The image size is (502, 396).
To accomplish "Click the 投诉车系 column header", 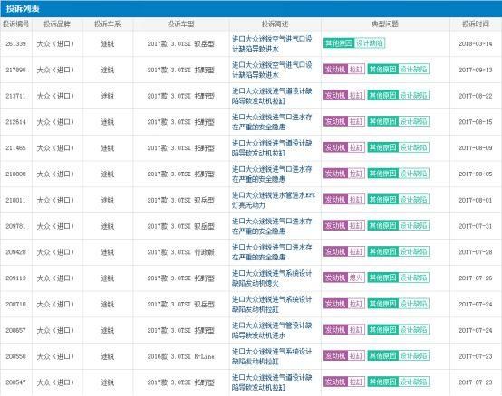I will pyautogui.click(x=108, y=24).
